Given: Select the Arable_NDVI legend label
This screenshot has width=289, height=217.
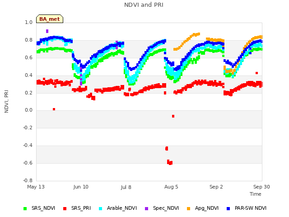Looking at the screenshot, I should tap(122, 208).
